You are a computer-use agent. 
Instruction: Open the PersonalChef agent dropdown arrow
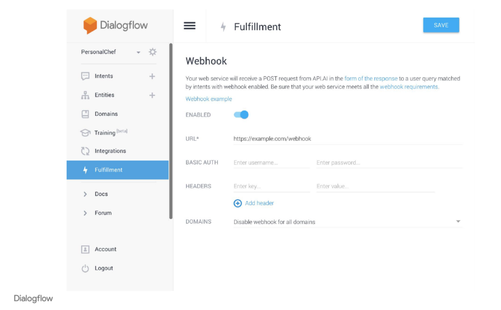click(x=138, y=52)
